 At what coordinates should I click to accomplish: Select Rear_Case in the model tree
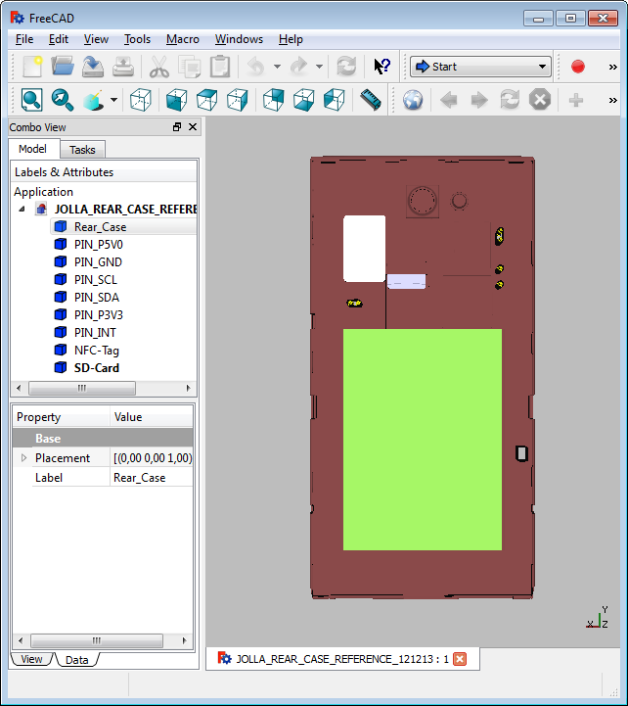click(x=100, y=227)
